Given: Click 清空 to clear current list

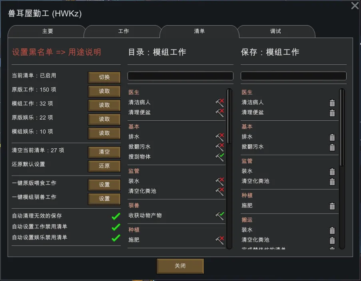Looking at the screenshot, I should coord(104,152).
